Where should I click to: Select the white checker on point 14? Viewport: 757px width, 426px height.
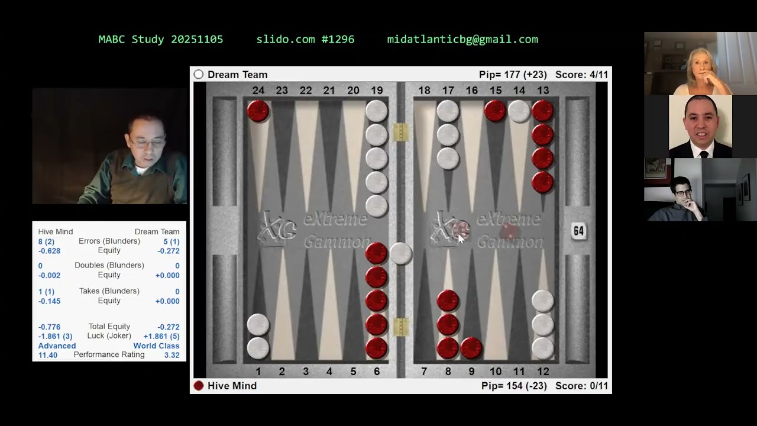tap(519, 111)
